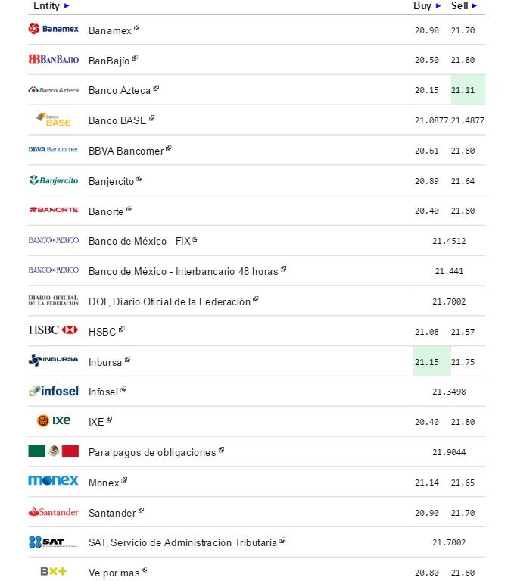Open DOF, Diario Oficial de la Federación link
Viewport: 514px width, 581px height.
click(x=169, y=301)
